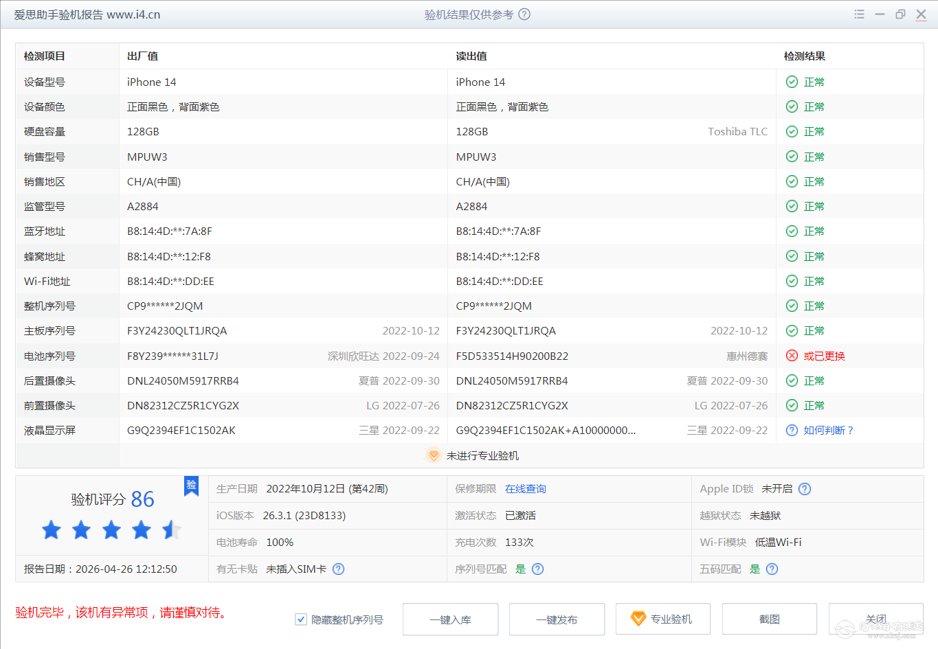Open 在线查询 warranty link

coord(526,489)
